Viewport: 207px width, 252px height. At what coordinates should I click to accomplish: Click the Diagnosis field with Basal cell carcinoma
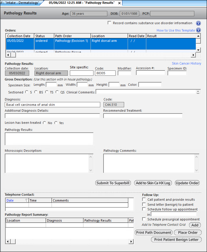(x=52, y=105)
